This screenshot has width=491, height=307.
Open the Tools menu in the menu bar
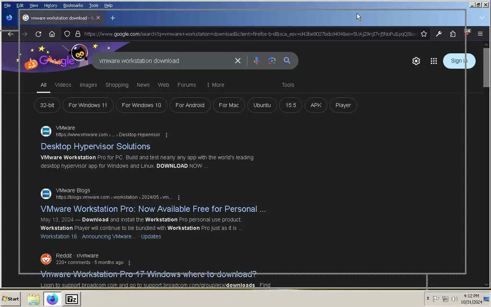point(94,5)
